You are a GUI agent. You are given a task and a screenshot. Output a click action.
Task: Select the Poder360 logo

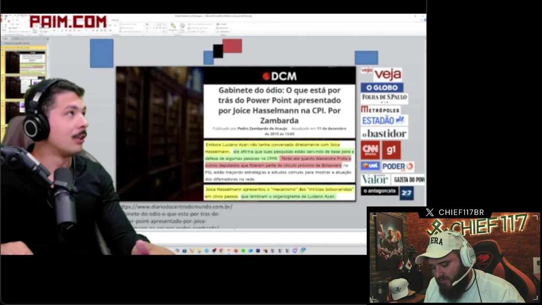tap(398, 166)
